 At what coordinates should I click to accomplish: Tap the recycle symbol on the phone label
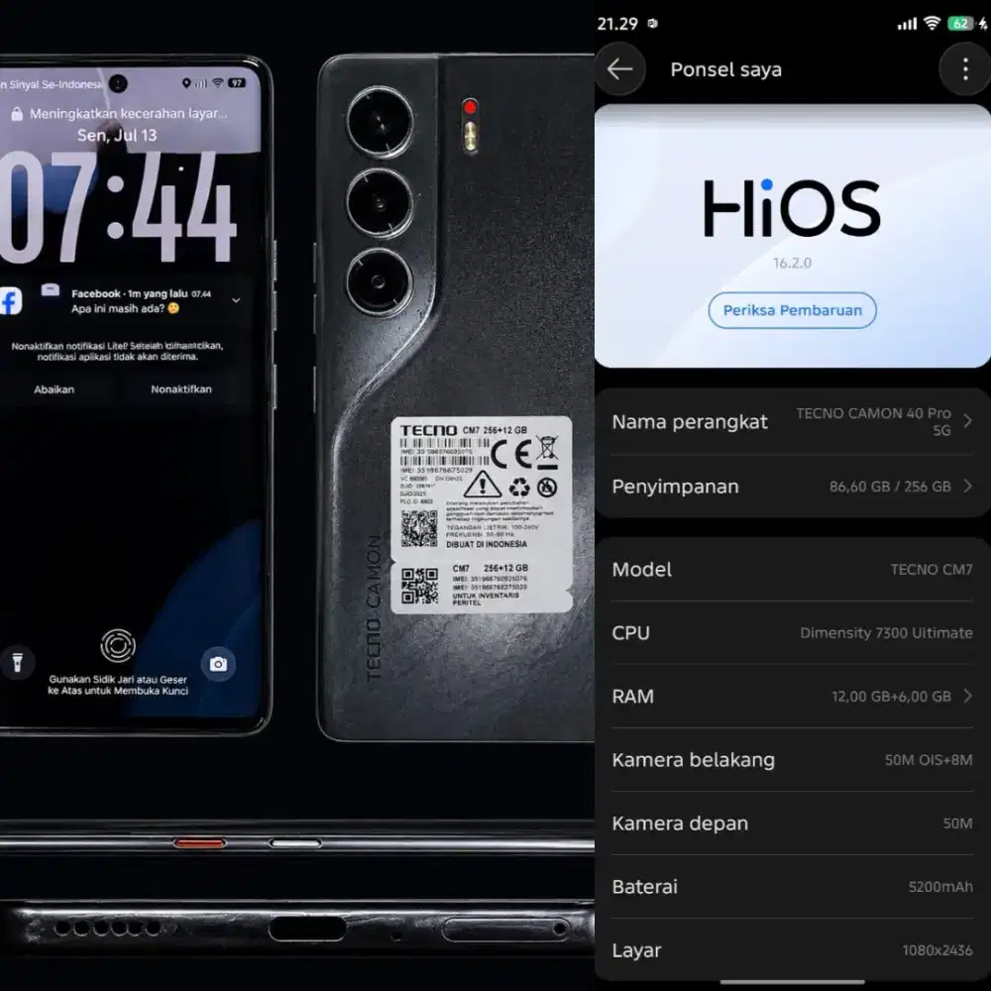coord(519,488)
